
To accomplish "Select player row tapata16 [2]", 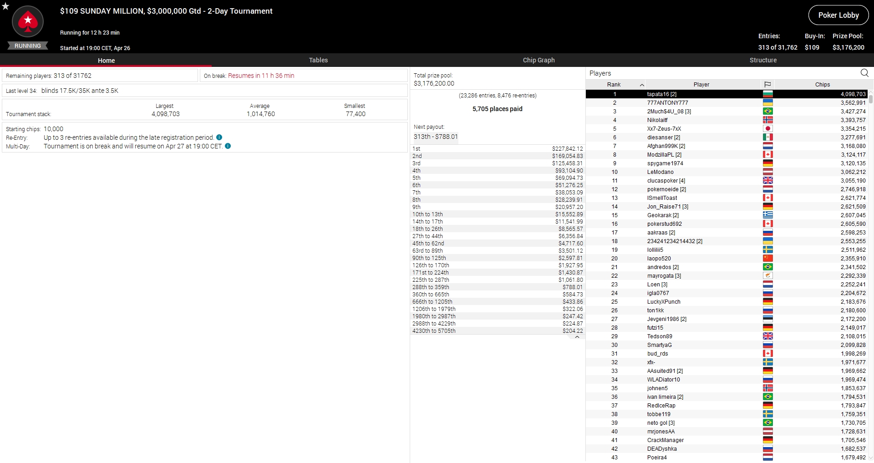I will (x=727, y=94).
